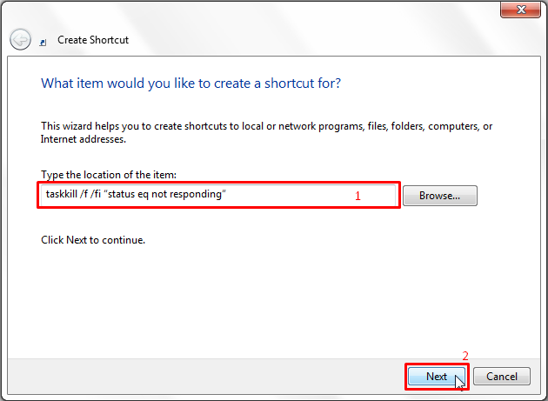
Task: Click the "Click Next to continue" text
Action: 93,239
